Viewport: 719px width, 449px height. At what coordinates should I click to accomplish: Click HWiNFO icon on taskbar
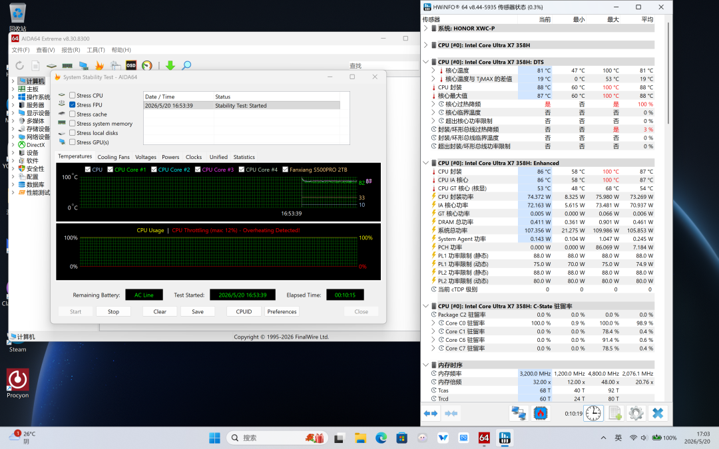tap(505, 438)
